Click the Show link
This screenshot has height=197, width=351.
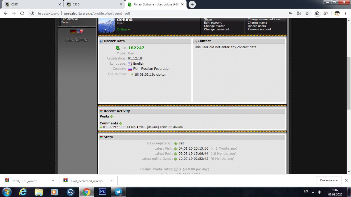[208, 19]
